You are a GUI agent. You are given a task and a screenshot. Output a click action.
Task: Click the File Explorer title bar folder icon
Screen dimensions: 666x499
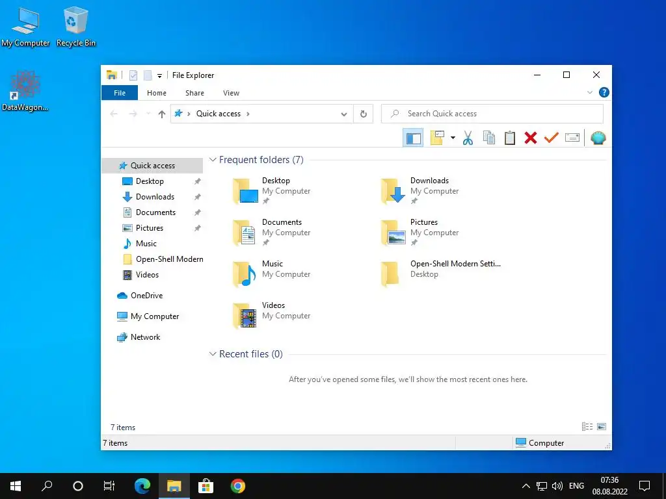pyautogui.click(x=112, y=75)
